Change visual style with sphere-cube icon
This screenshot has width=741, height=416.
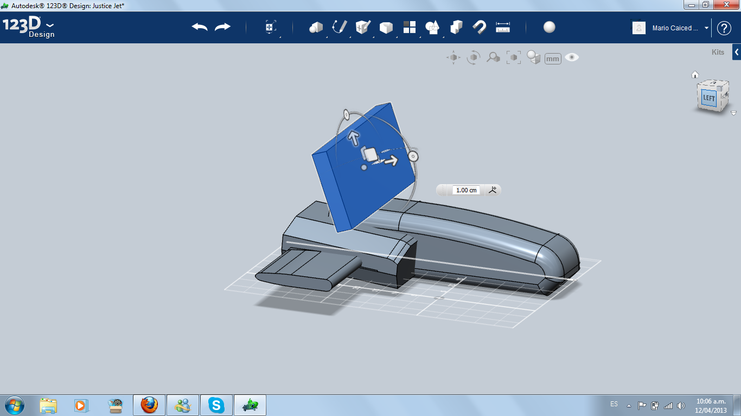(x=534, y=57)
